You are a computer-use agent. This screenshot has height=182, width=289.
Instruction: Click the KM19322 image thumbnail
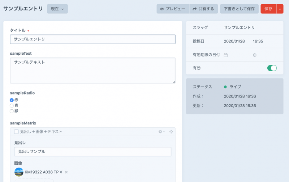click(19, 172)
